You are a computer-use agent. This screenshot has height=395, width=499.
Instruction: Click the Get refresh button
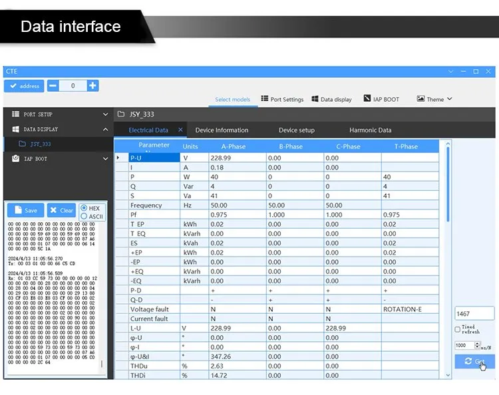point(474,362)
